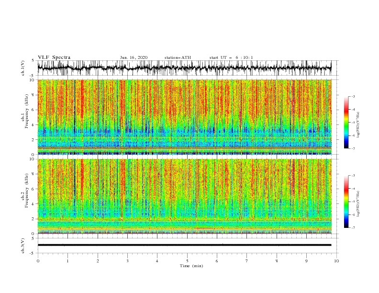Click the "7" tick on the Time axis

pyautogui.click(x=247, y=261)
